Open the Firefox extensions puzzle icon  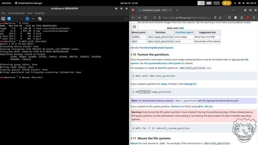pyautogui.click(x=242, y=18)
